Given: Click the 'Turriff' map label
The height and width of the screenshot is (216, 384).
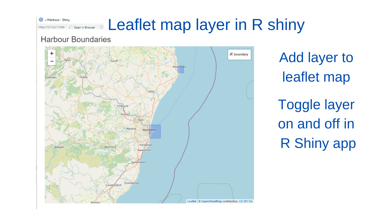Looking at the screenshot, I should (114, 61).
